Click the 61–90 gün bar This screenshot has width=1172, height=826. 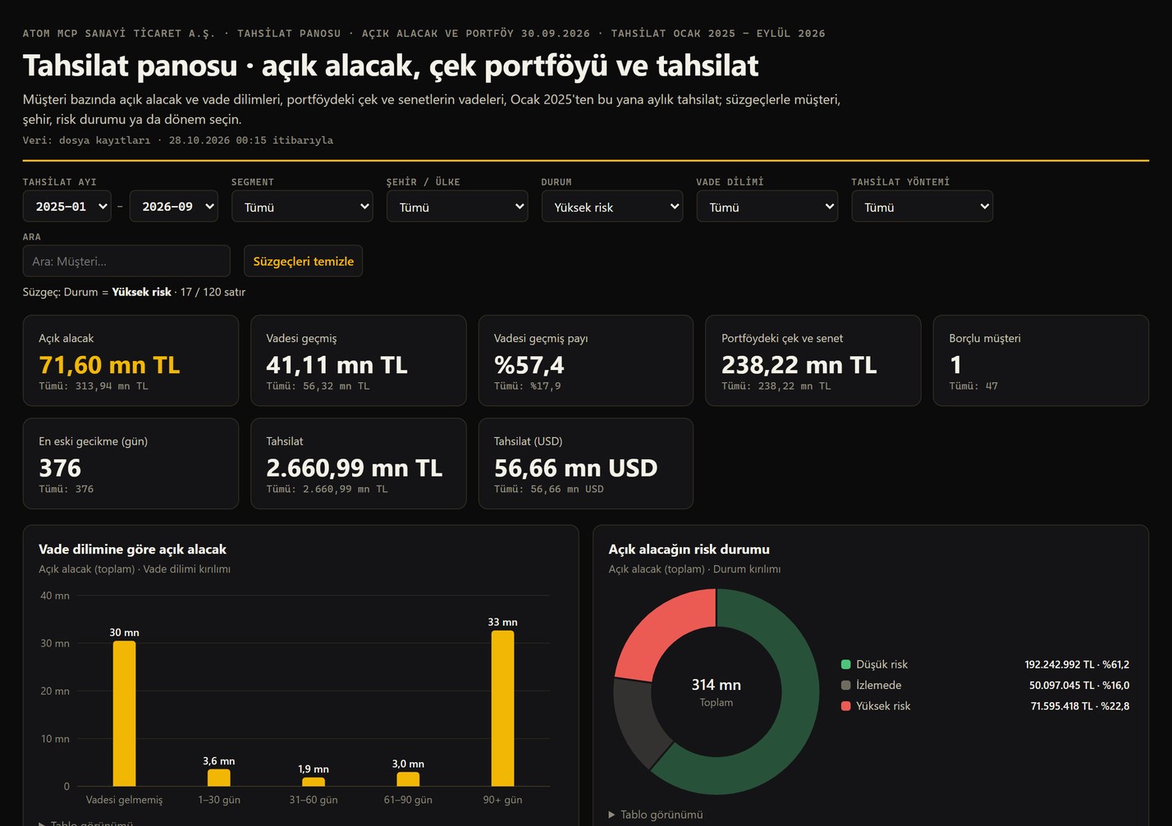click(x=408, y=779)
